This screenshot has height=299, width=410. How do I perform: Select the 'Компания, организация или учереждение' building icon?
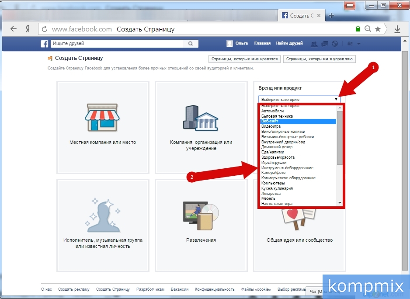click(x=201, y=118)
